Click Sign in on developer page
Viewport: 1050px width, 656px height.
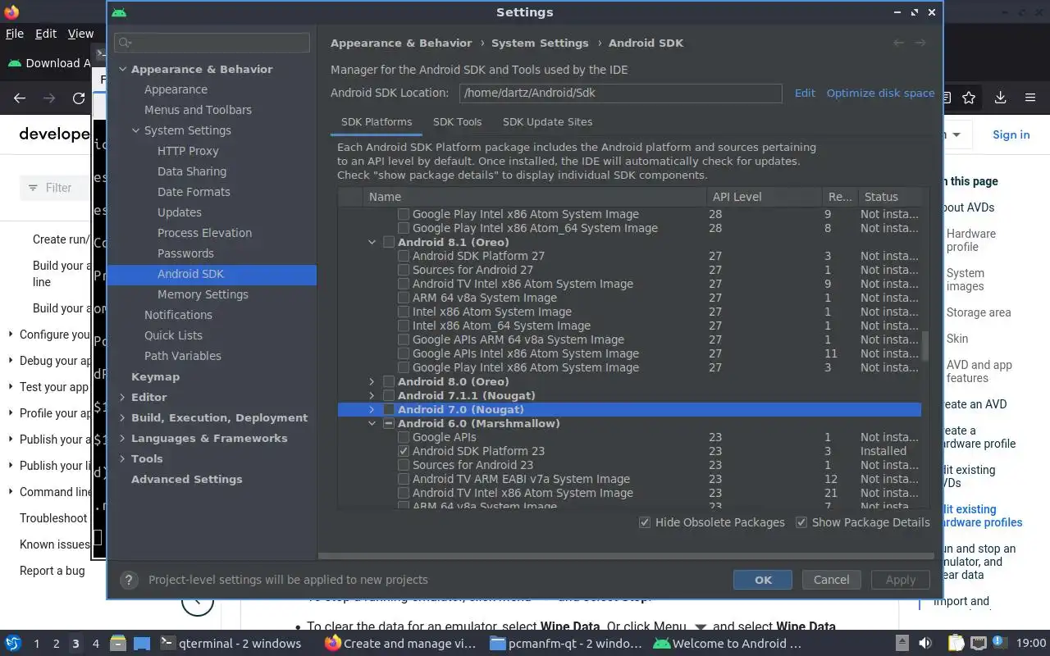[x=1011, y=134]
